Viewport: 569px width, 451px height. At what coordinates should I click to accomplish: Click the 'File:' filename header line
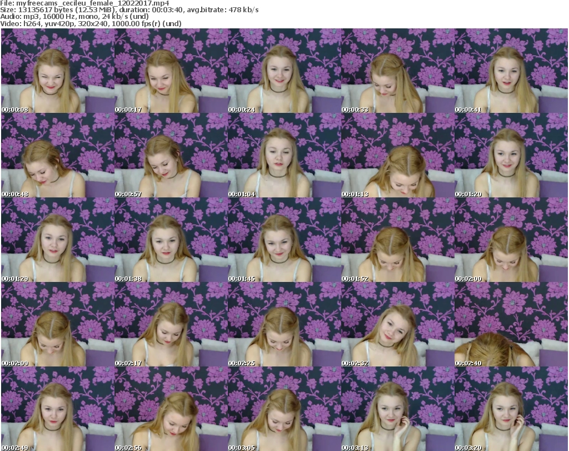tap(84, 3)
